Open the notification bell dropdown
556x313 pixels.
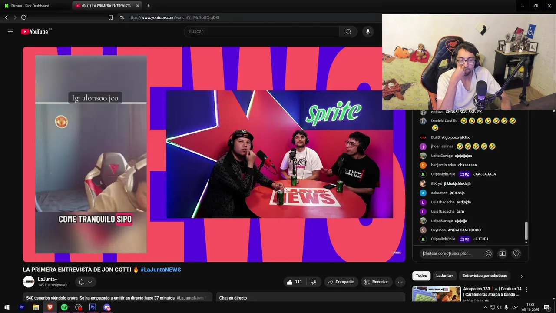(85, 282)
